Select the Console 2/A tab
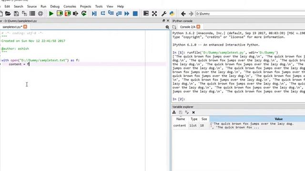 pos(187,27)
